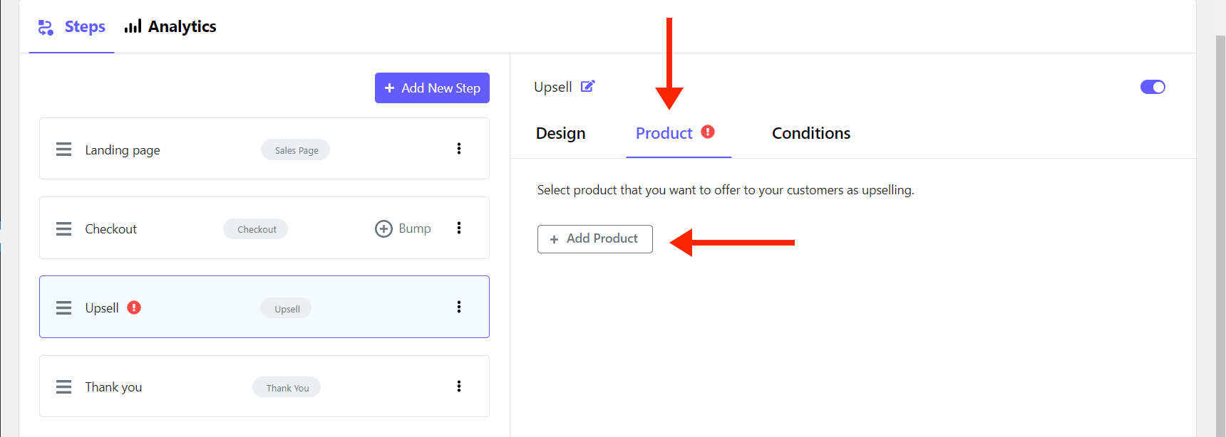Open the three-dot menu for Landing page
1226x437 pixels.
459,149
